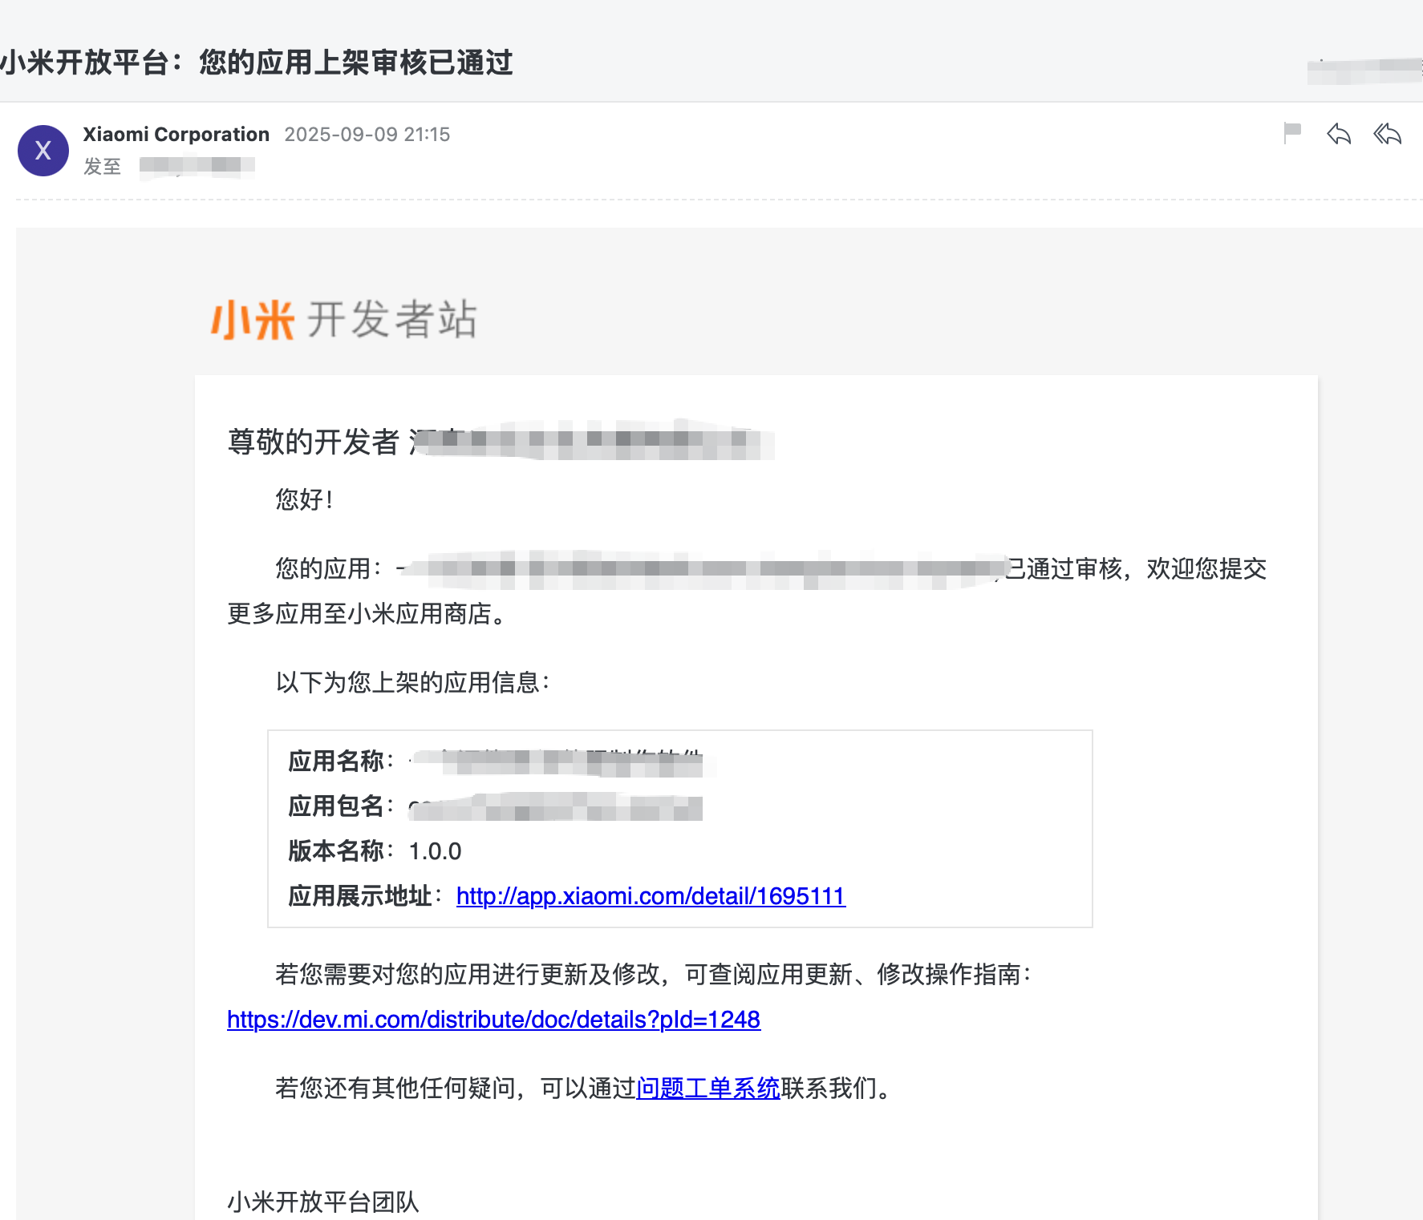Click the 尊敬的开发者 salutation
The width and height of the screenshot is (1423, 1220).
point(314,442)
